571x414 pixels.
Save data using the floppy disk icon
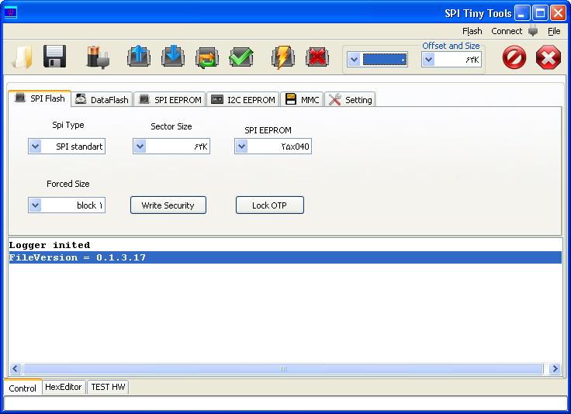coord(54,57)
